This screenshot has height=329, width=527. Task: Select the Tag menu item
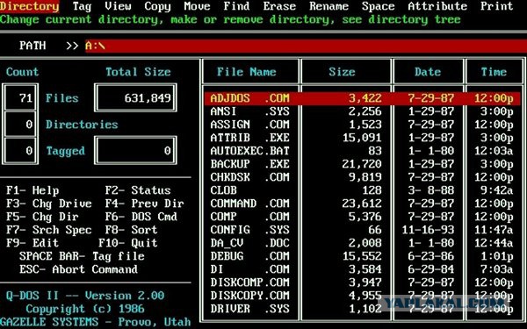click(x=82, y=6)
